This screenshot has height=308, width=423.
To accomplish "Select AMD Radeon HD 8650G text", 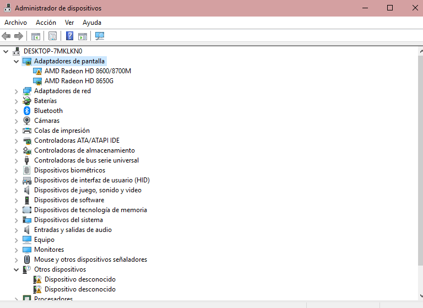I will pos(79,81).
